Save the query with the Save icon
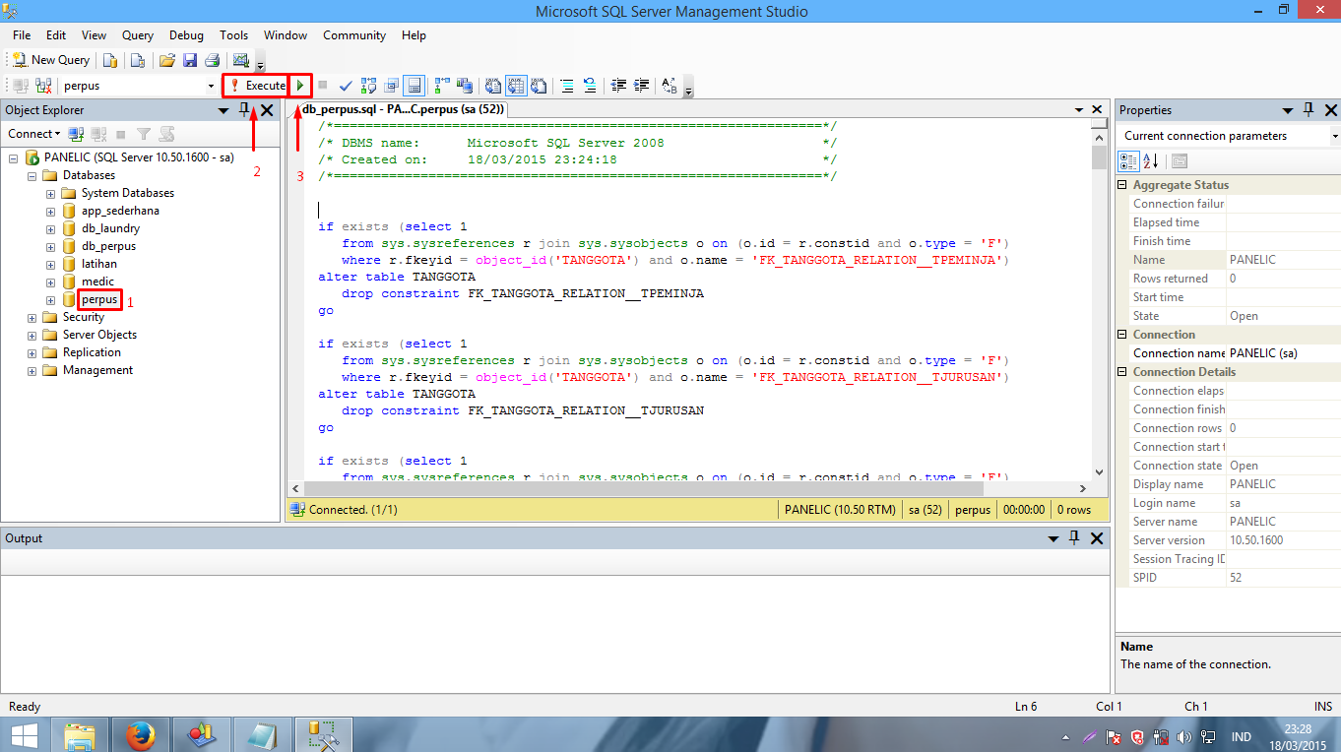 click(x=190, y=59)
